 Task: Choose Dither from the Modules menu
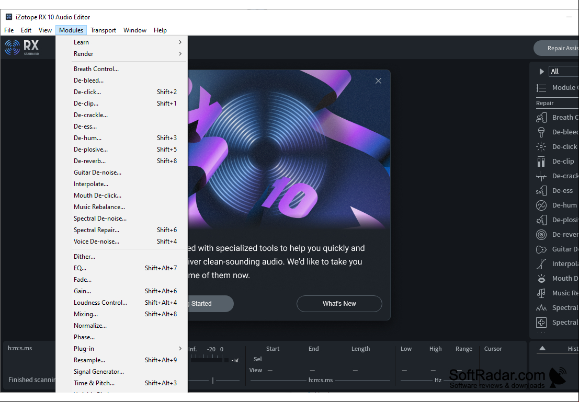click(x=121, y=257)
